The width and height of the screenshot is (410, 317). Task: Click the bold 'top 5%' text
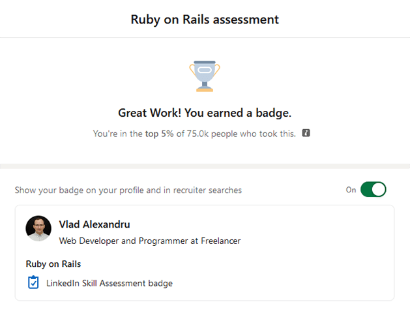click(x=160, y=134)
